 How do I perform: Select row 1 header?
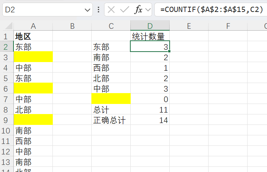[7, 36]
